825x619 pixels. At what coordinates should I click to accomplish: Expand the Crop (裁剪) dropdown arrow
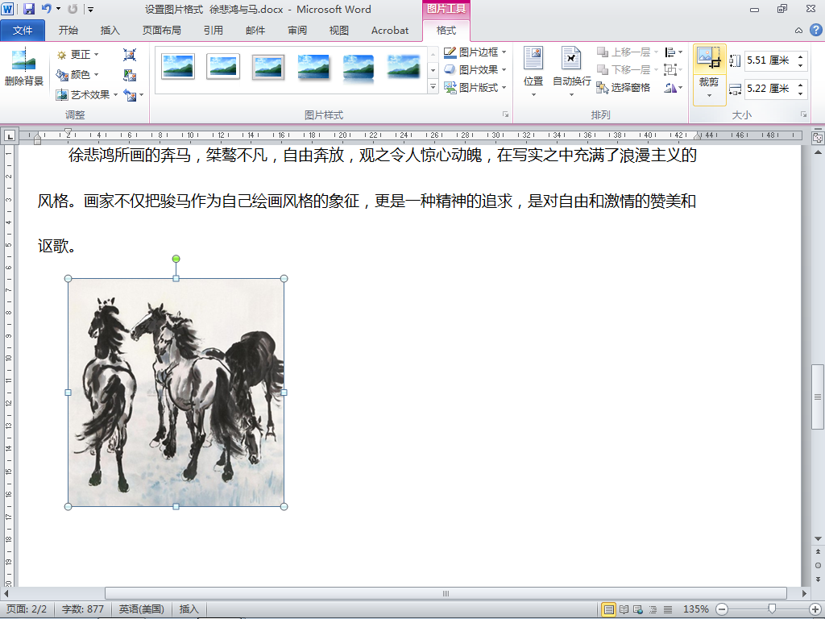point(709,95)
